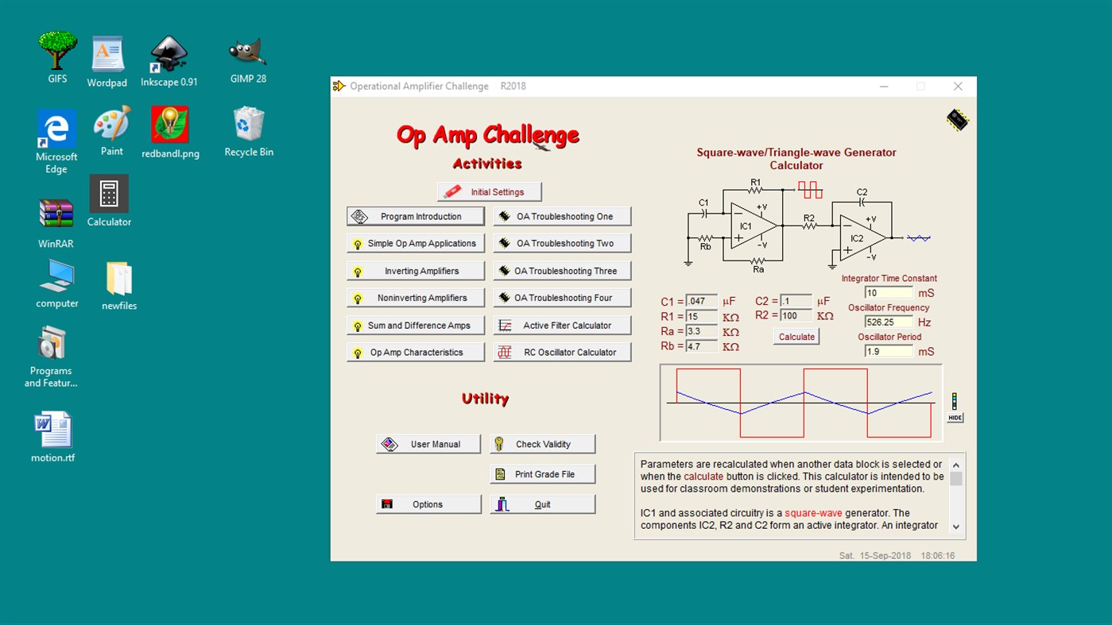This screenshot has width=1112, height=625.
Task: Open the Inverting Amplifiers activity
Action: click(415, 270)
